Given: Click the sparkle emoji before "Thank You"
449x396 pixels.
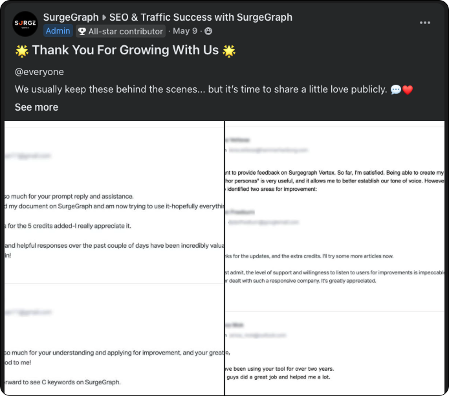Looking at the screenshot, I should (x=21, y=50).
